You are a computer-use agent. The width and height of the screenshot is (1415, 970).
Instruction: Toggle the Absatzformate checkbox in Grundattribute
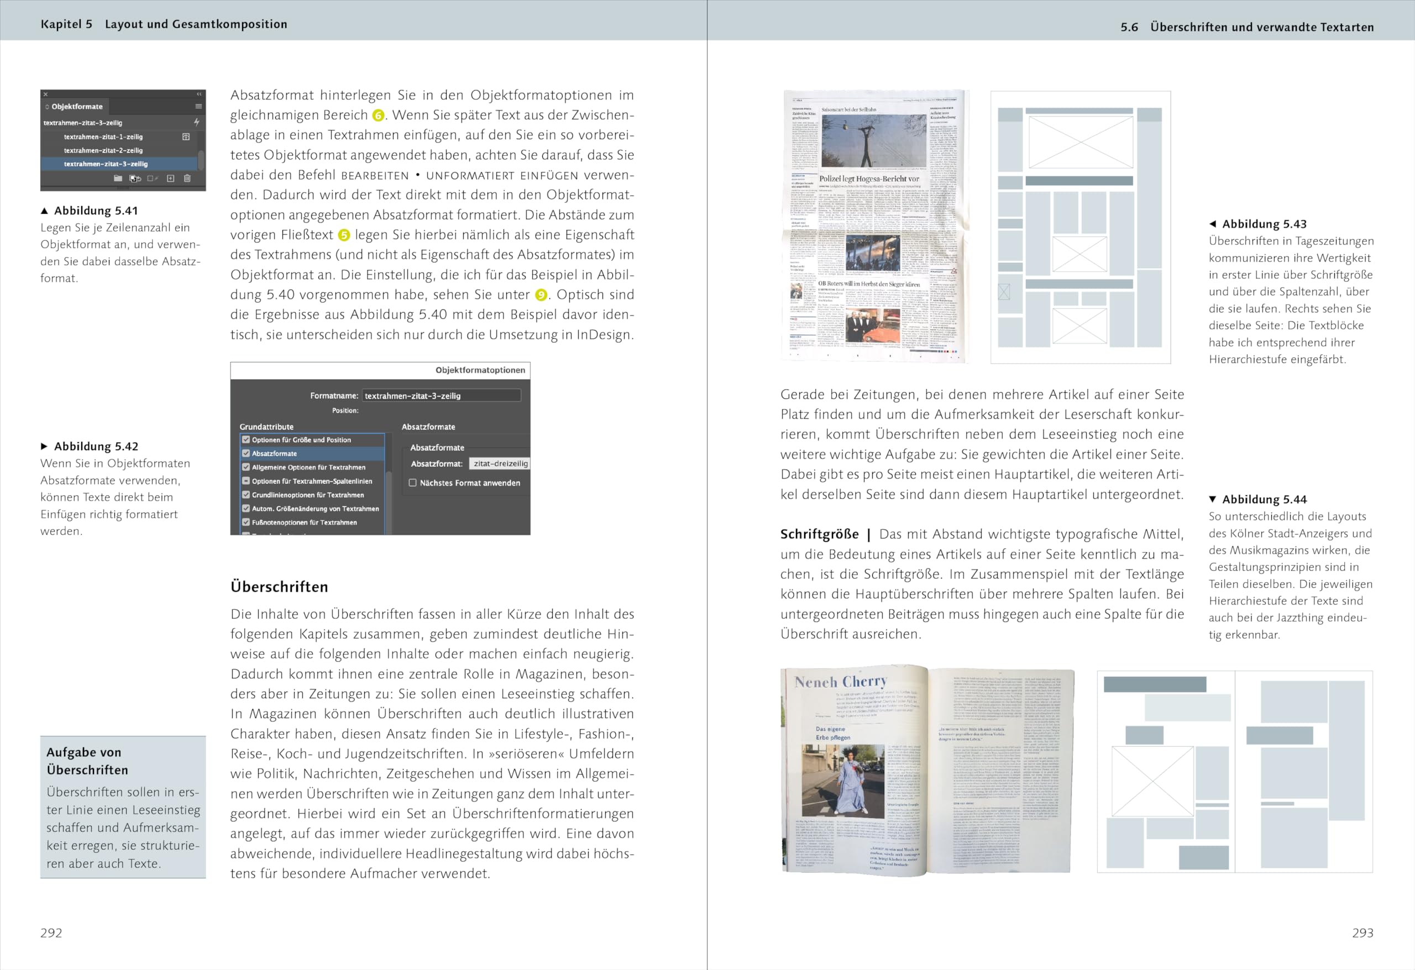[x=246, y=454]
